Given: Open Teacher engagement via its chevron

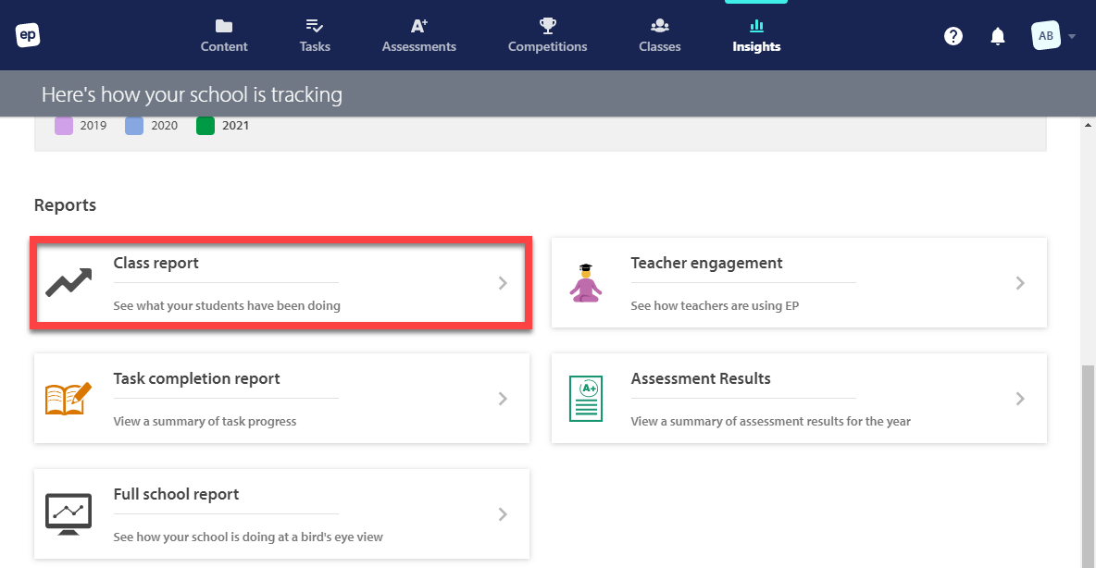Looking at the screenshot, I should click(1020, 283).
